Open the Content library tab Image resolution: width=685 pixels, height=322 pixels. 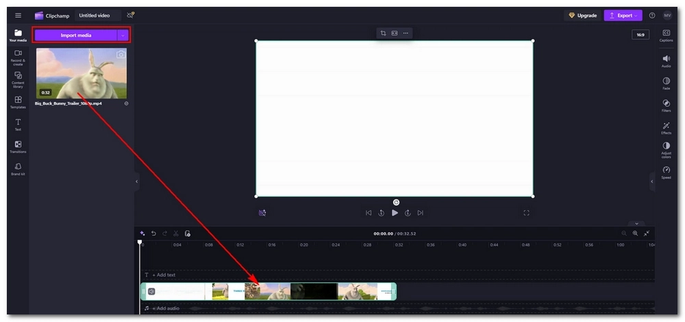pos(18,80)
